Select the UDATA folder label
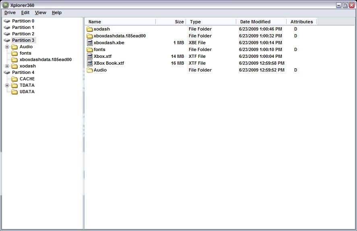The height and width of the screenshot is (231, 357). tap(27, 92)
